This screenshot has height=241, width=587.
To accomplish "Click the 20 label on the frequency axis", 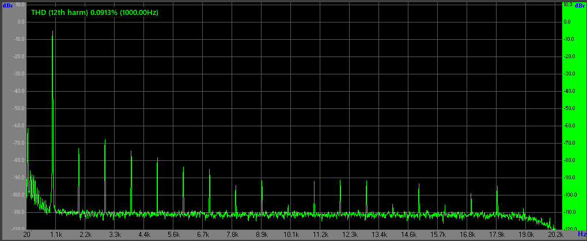I will [27, 235].
